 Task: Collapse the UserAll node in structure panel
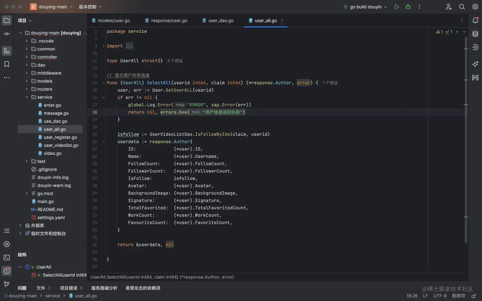20,267
